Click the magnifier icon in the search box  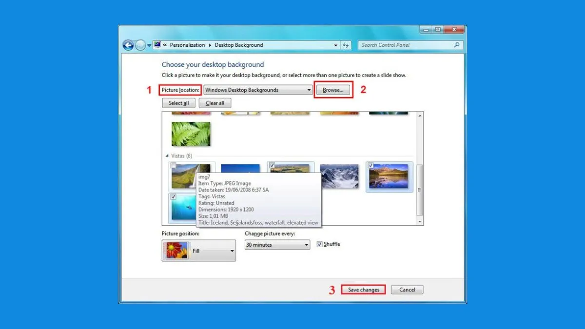click(455, 45)
